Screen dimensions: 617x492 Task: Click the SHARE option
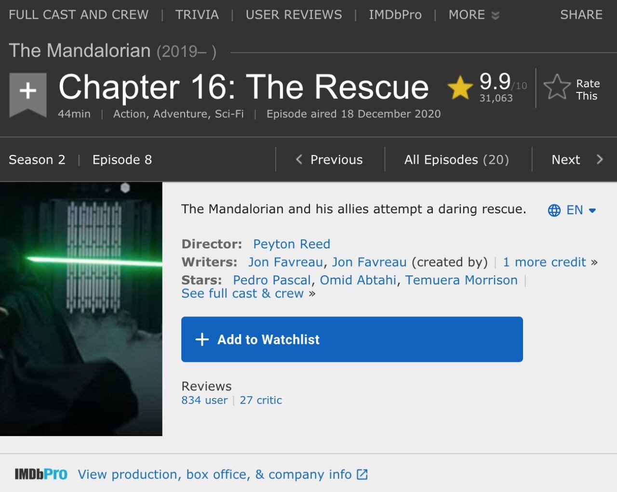581,15
